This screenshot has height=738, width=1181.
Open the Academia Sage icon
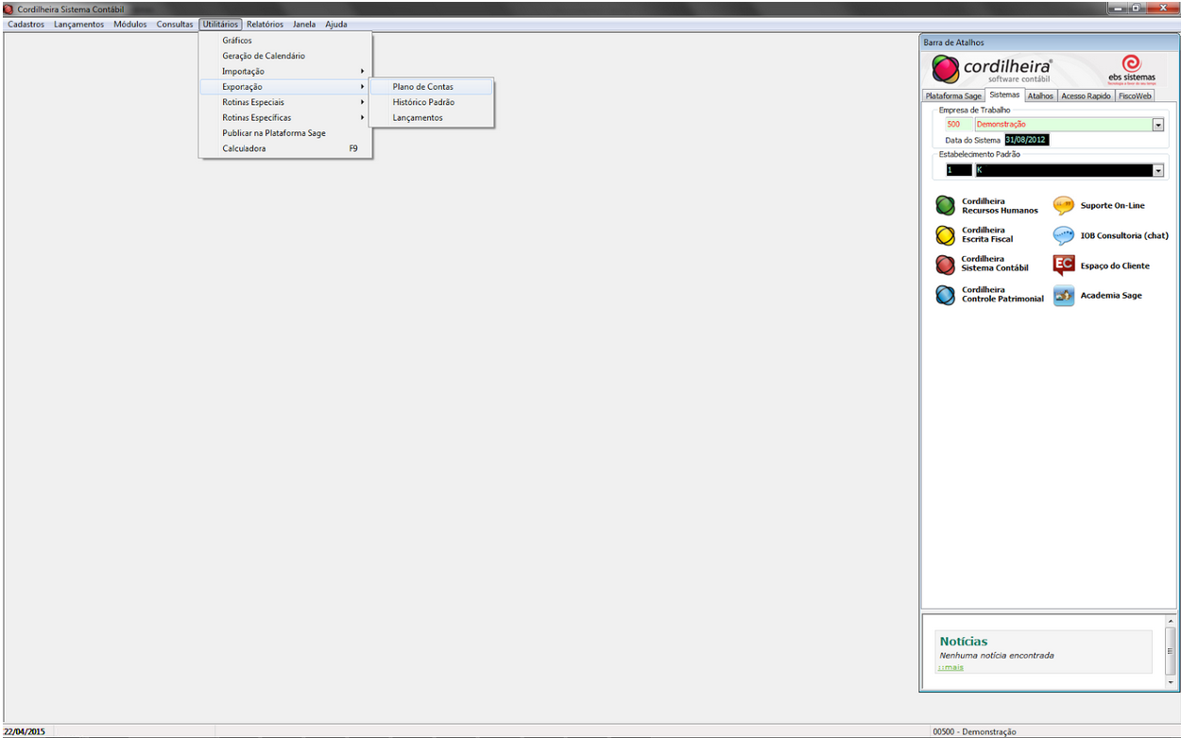click(1064, 295)
